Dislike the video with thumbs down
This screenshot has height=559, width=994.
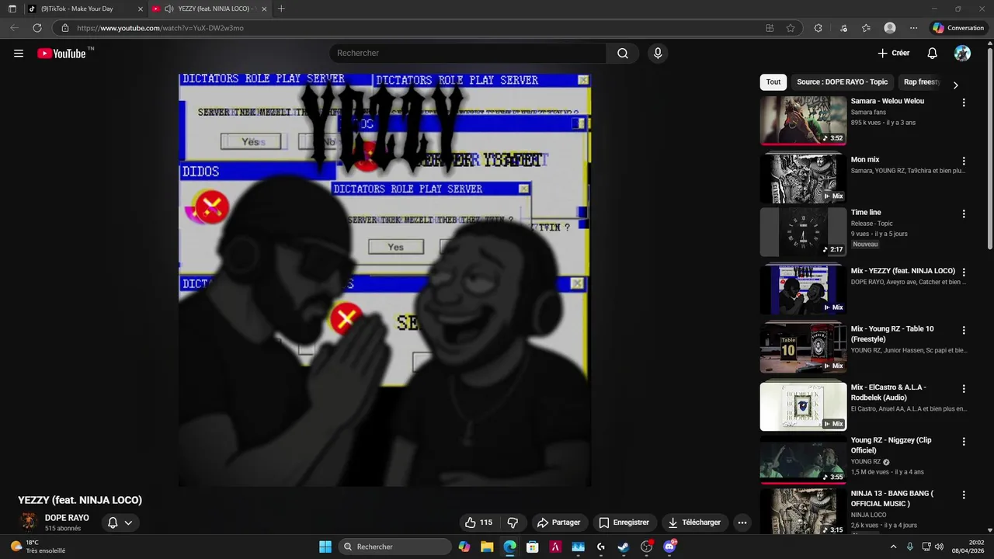point(513,523)
